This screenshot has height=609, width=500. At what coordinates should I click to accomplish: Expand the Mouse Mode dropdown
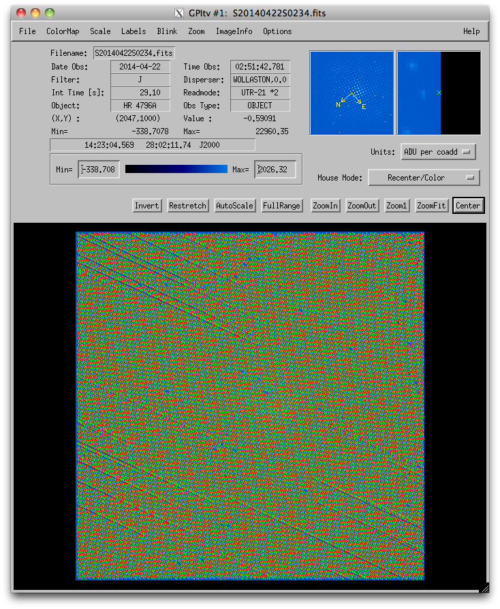[424, 178]
